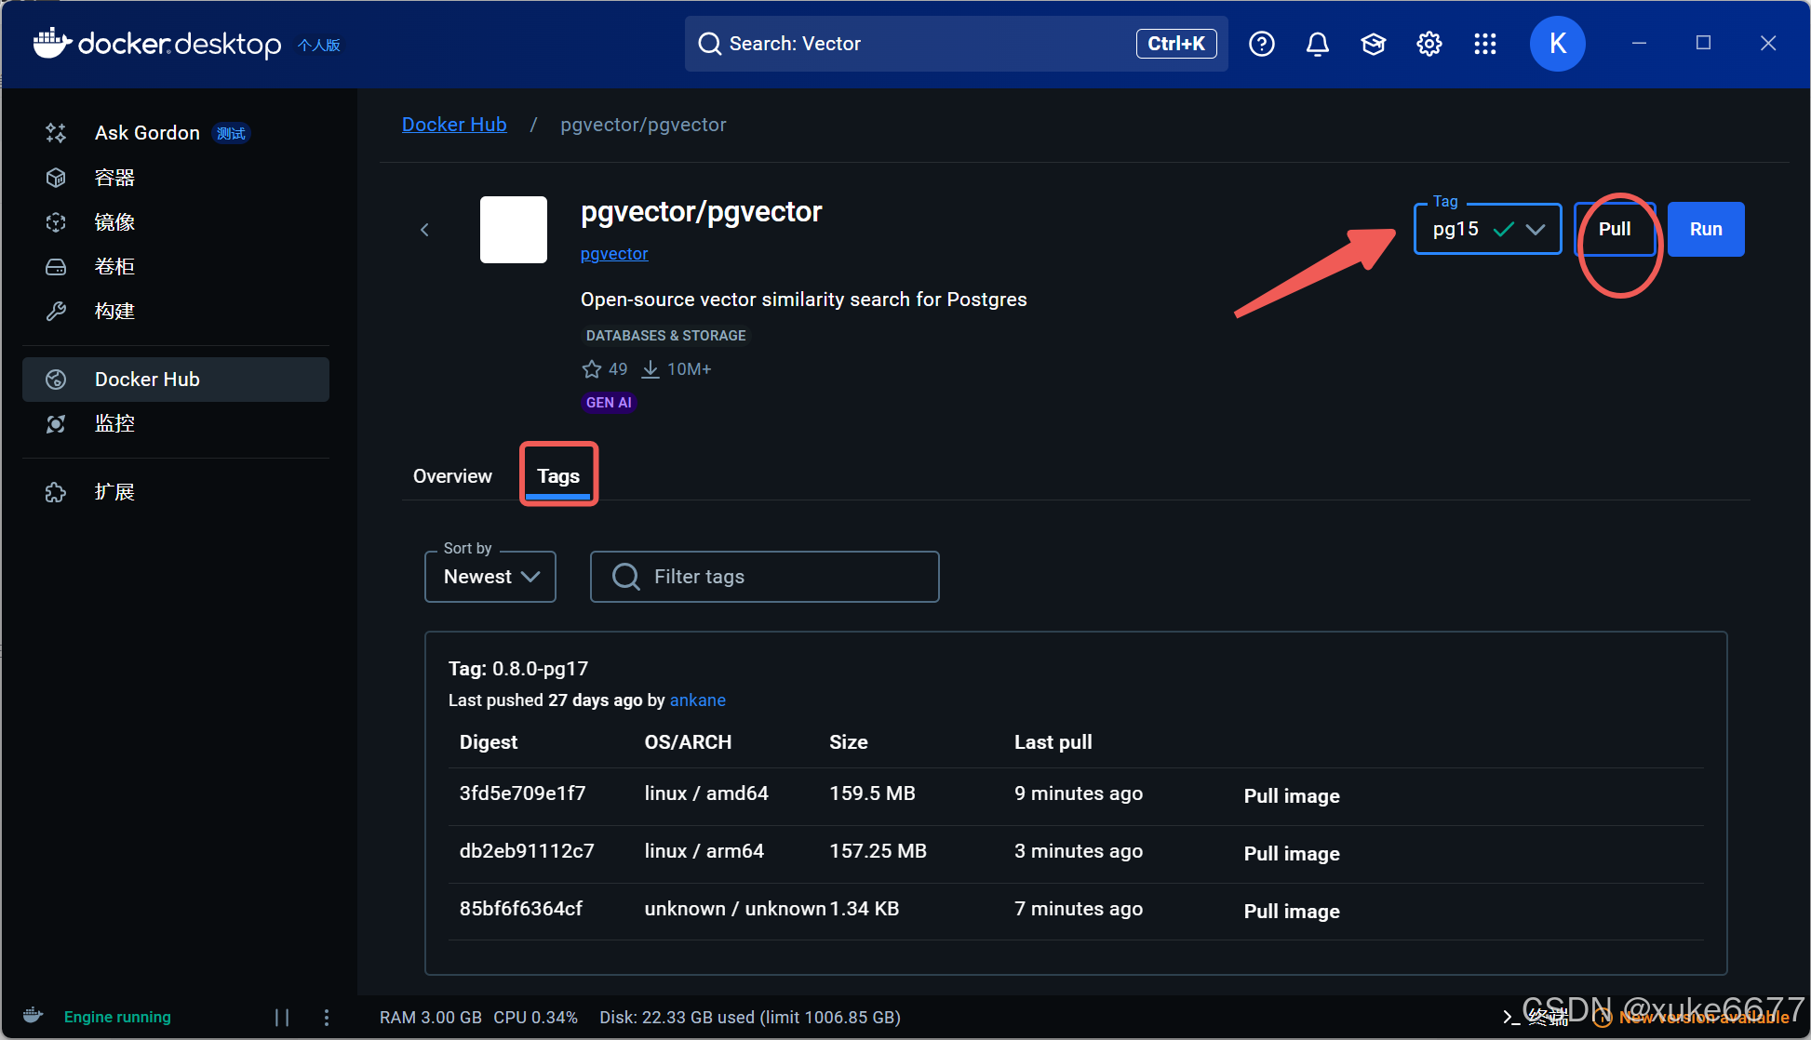The width and height of the screenshot is (1811, 1040).
Task: Click the 个人版 edition label
Action: click(x=319, y=45)
